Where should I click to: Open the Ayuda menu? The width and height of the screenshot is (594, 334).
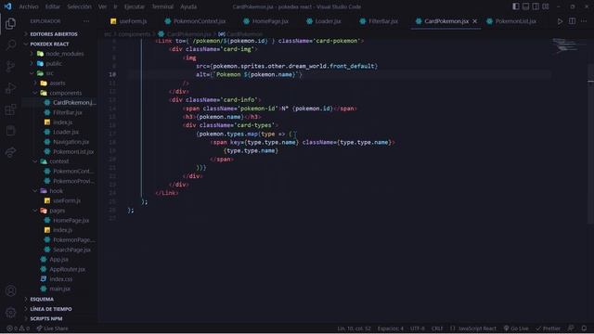[188, 6]
